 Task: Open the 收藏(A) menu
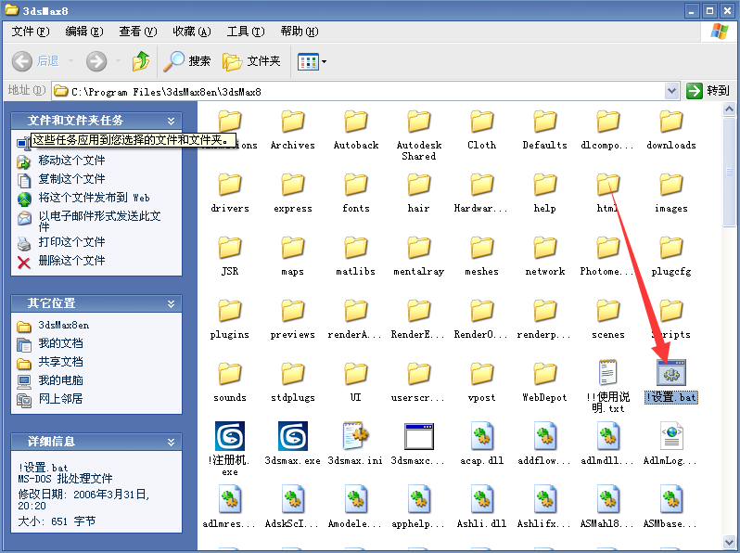coord(192,32)
